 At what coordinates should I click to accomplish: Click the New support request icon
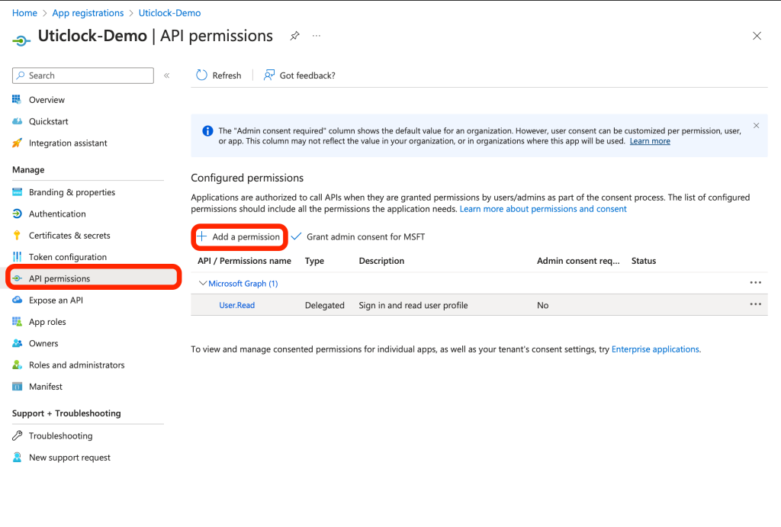[17, 458]
